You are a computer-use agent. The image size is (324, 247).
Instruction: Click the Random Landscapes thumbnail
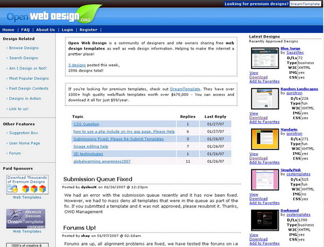tap(265, 99)
